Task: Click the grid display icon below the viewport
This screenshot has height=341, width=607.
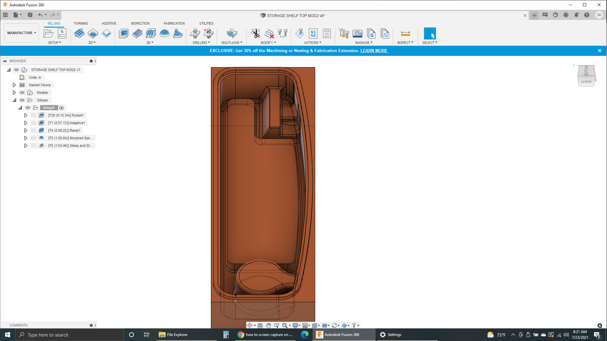Action: point(305,325)
